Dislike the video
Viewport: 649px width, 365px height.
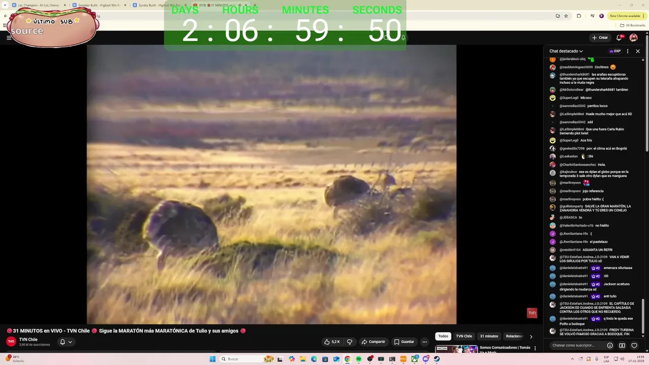pyautogui.click(x=349, y=342)
